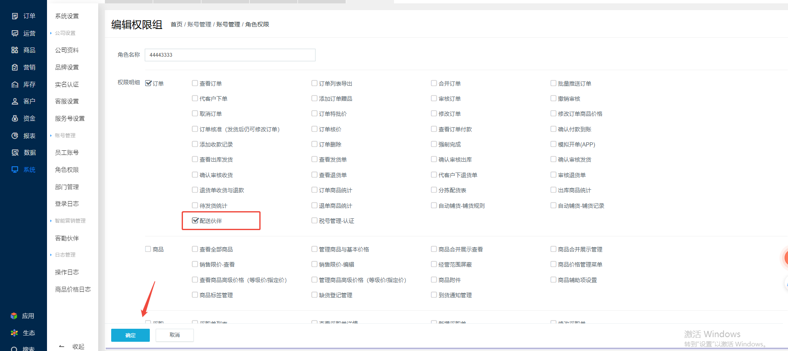Open the 商品 sidebar icon

15,50
